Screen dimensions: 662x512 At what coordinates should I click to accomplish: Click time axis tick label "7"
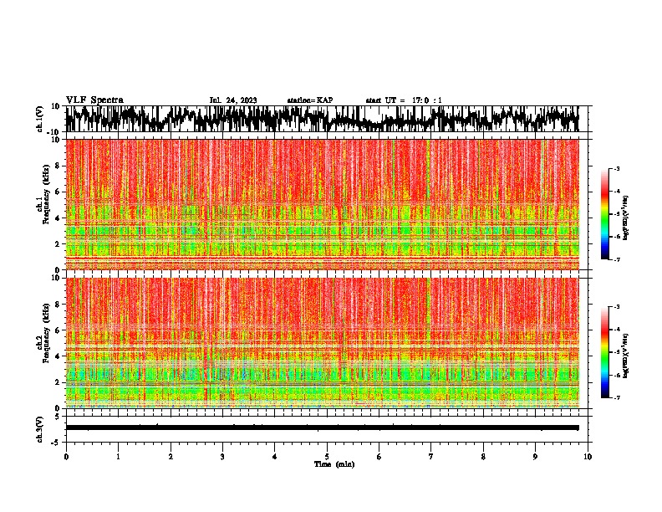click(431, 457)
